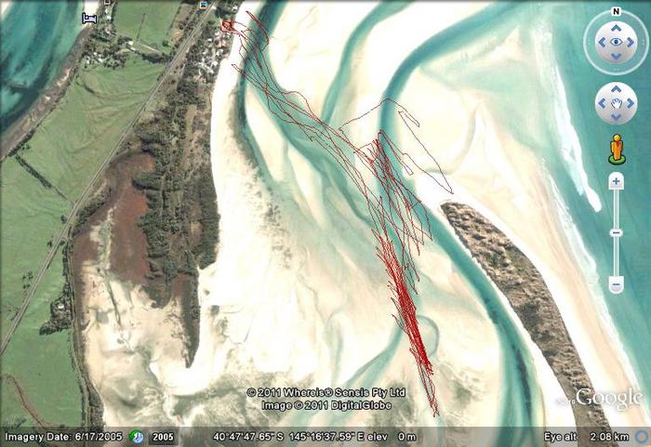
Task: Click the Google logo watermark
Action: point(609,399)
